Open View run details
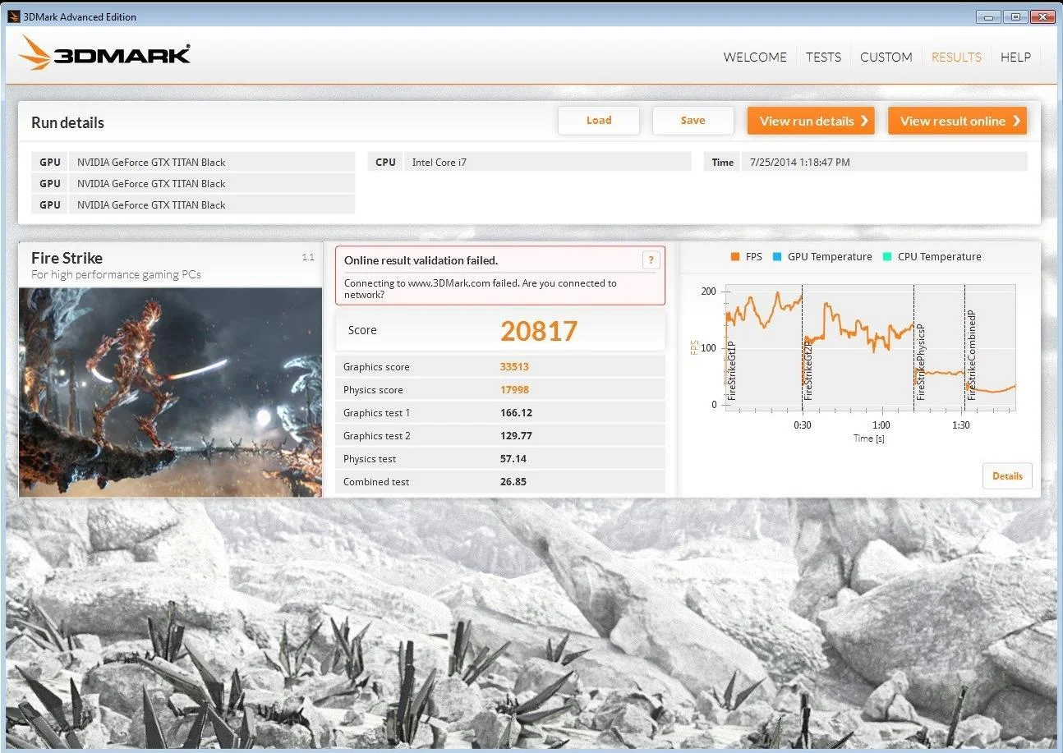 pos(811,121)
